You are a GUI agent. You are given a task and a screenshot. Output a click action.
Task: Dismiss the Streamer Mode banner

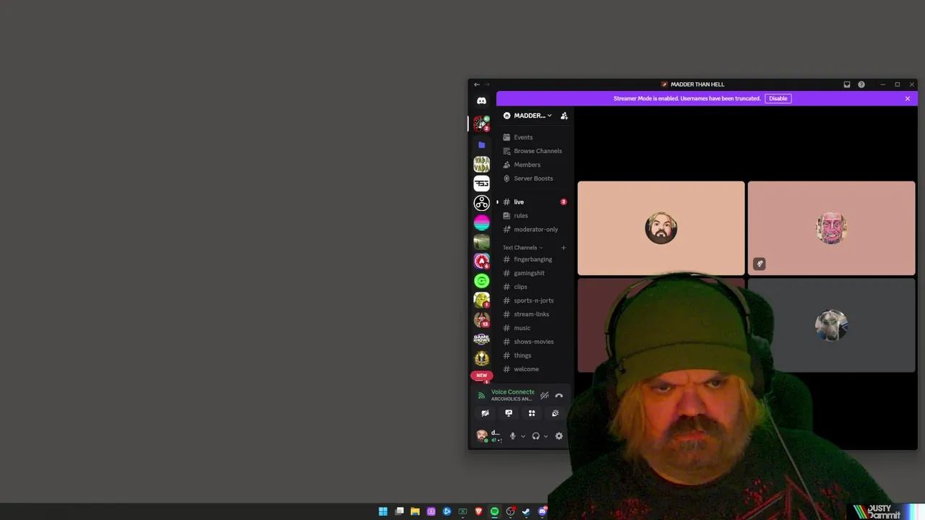tap(908, 98)
